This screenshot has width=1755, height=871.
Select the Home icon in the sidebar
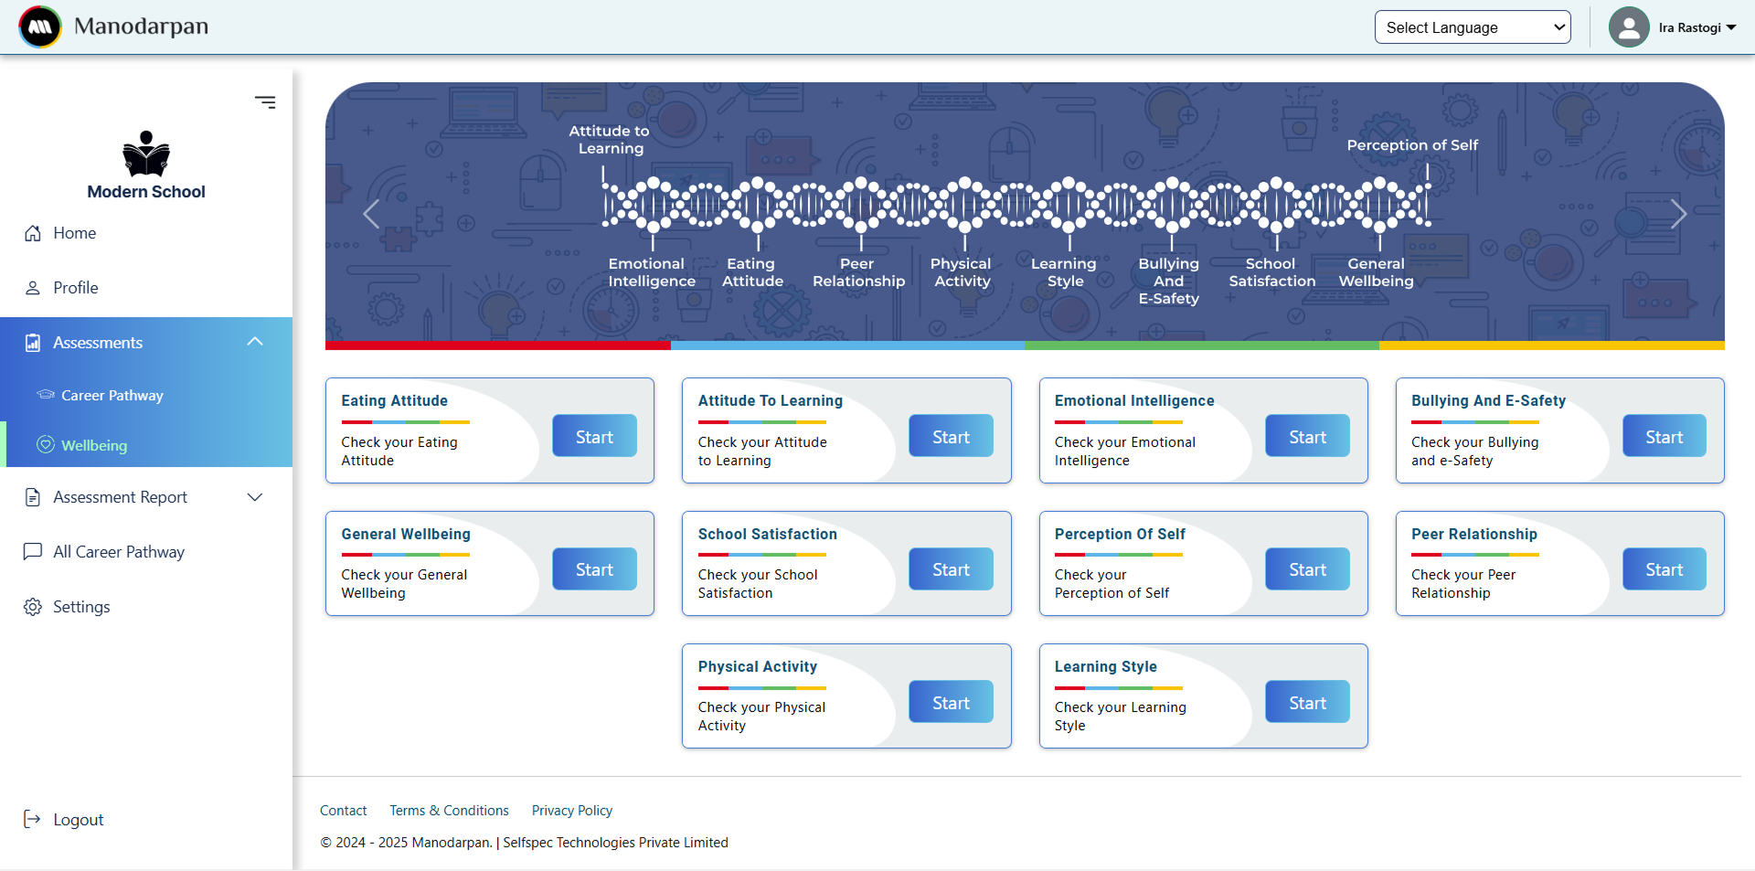33,233
